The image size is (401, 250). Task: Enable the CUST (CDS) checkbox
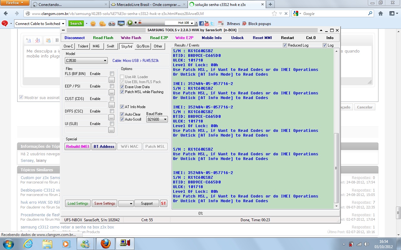pyautogui.click(x=112, y=99)
